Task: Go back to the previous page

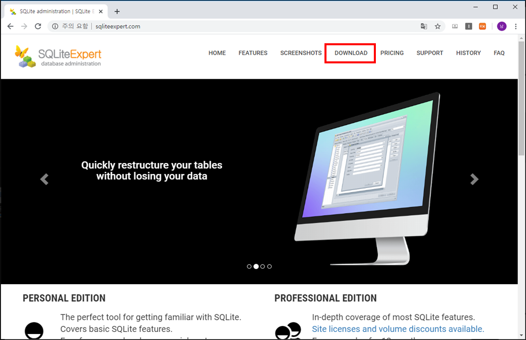Action: click(x=11, y=26)
